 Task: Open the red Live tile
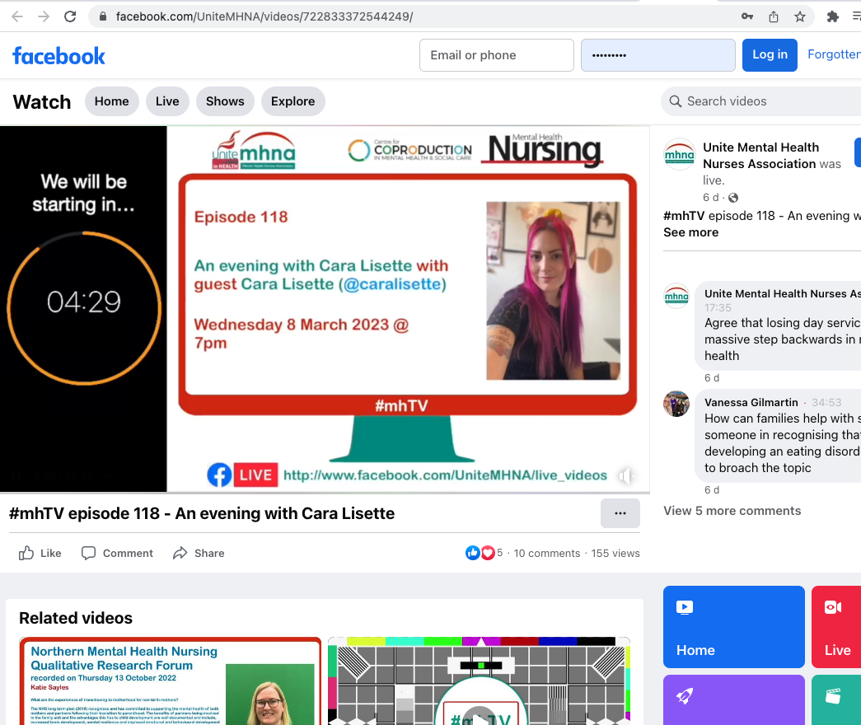coord(836,627)
